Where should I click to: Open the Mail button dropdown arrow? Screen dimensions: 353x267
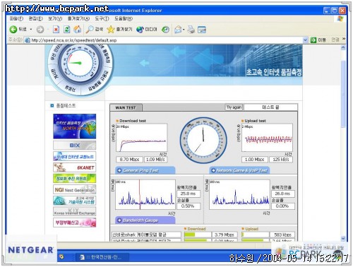coord(184,30)
